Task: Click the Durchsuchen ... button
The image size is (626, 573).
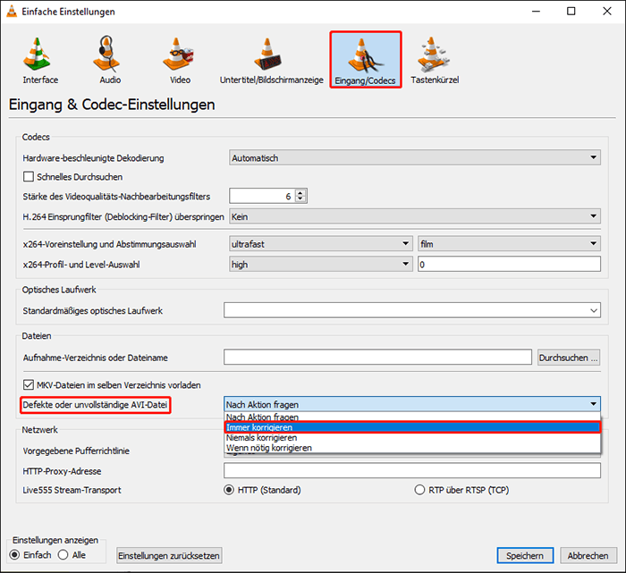Action: [x=569, y=358]
